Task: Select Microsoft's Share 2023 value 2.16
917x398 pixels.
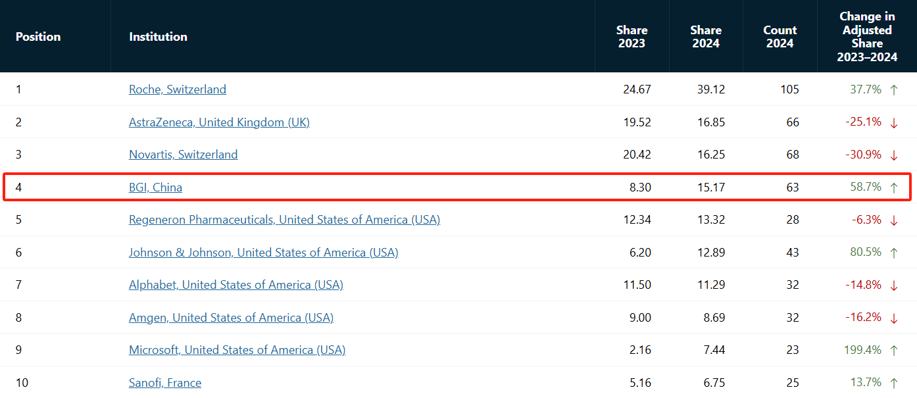Action: click(640, 350)
